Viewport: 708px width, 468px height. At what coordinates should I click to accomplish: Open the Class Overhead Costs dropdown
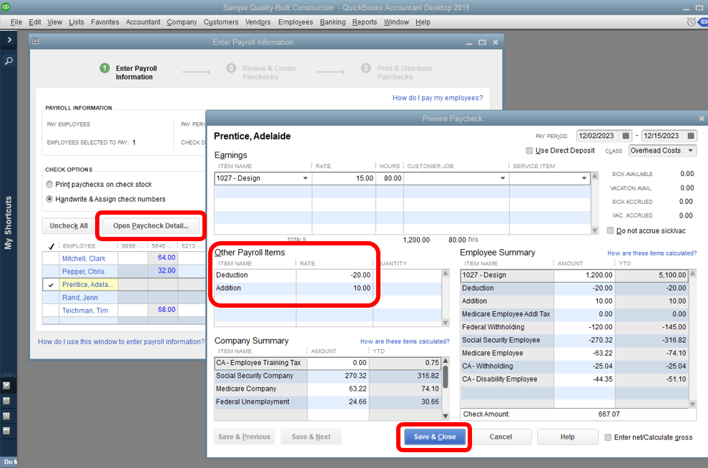click(690, 150)
